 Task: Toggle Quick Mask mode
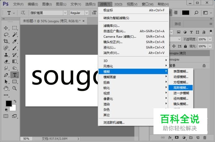(x=6, y=116)
